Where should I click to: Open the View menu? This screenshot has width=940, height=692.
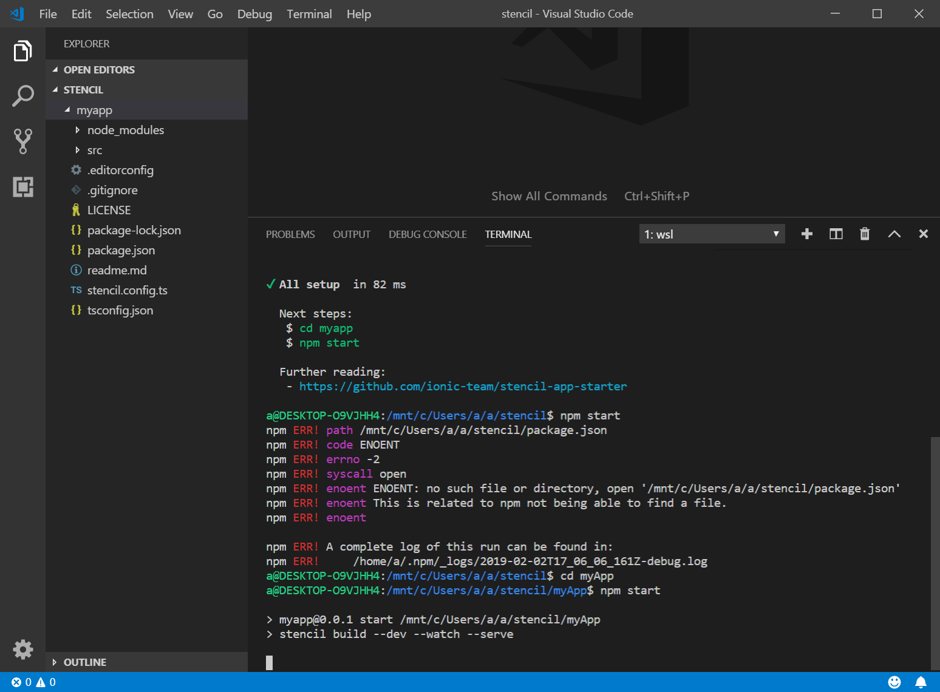click(x=180, y=14)
